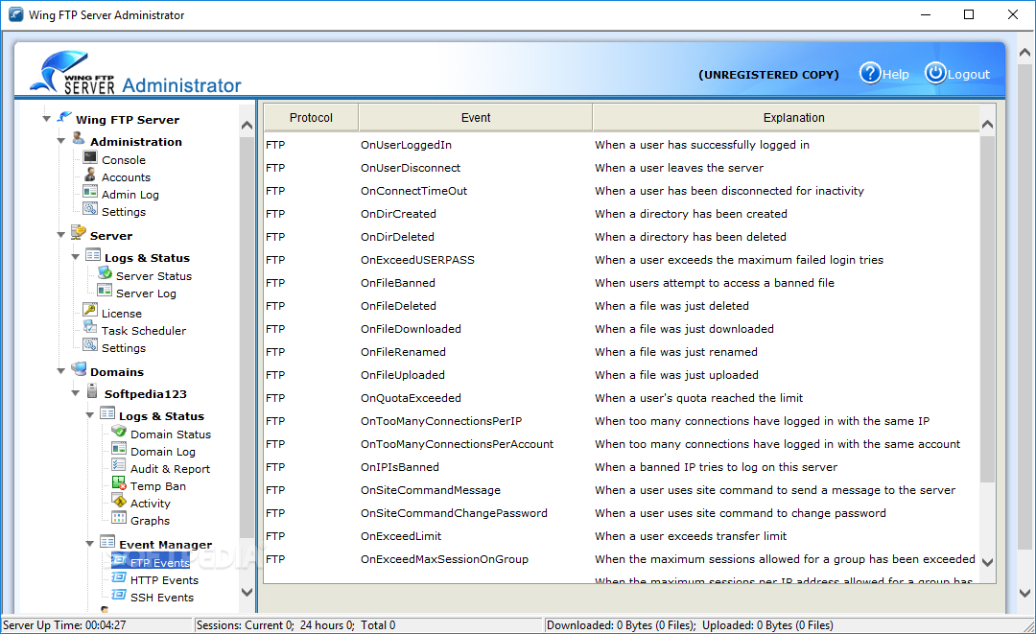Click the Activity icon

(x=119, y=501)
